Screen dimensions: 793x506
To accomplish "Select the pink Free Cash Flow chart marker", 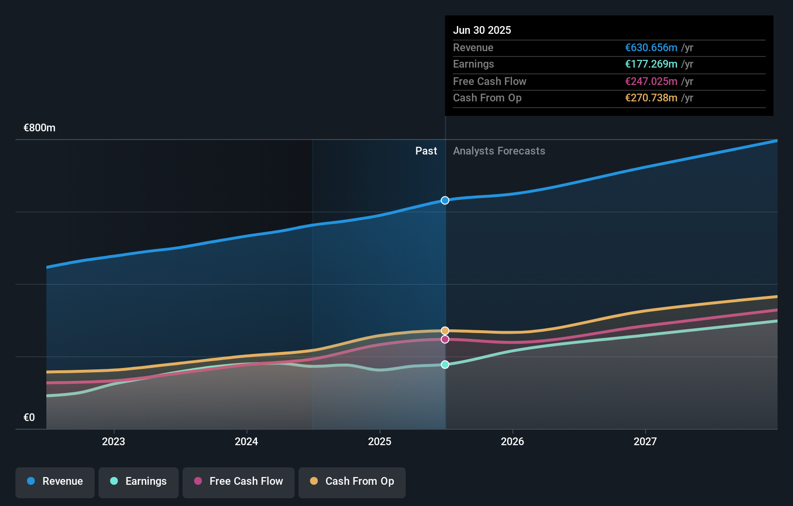I will tap(445, 339).
